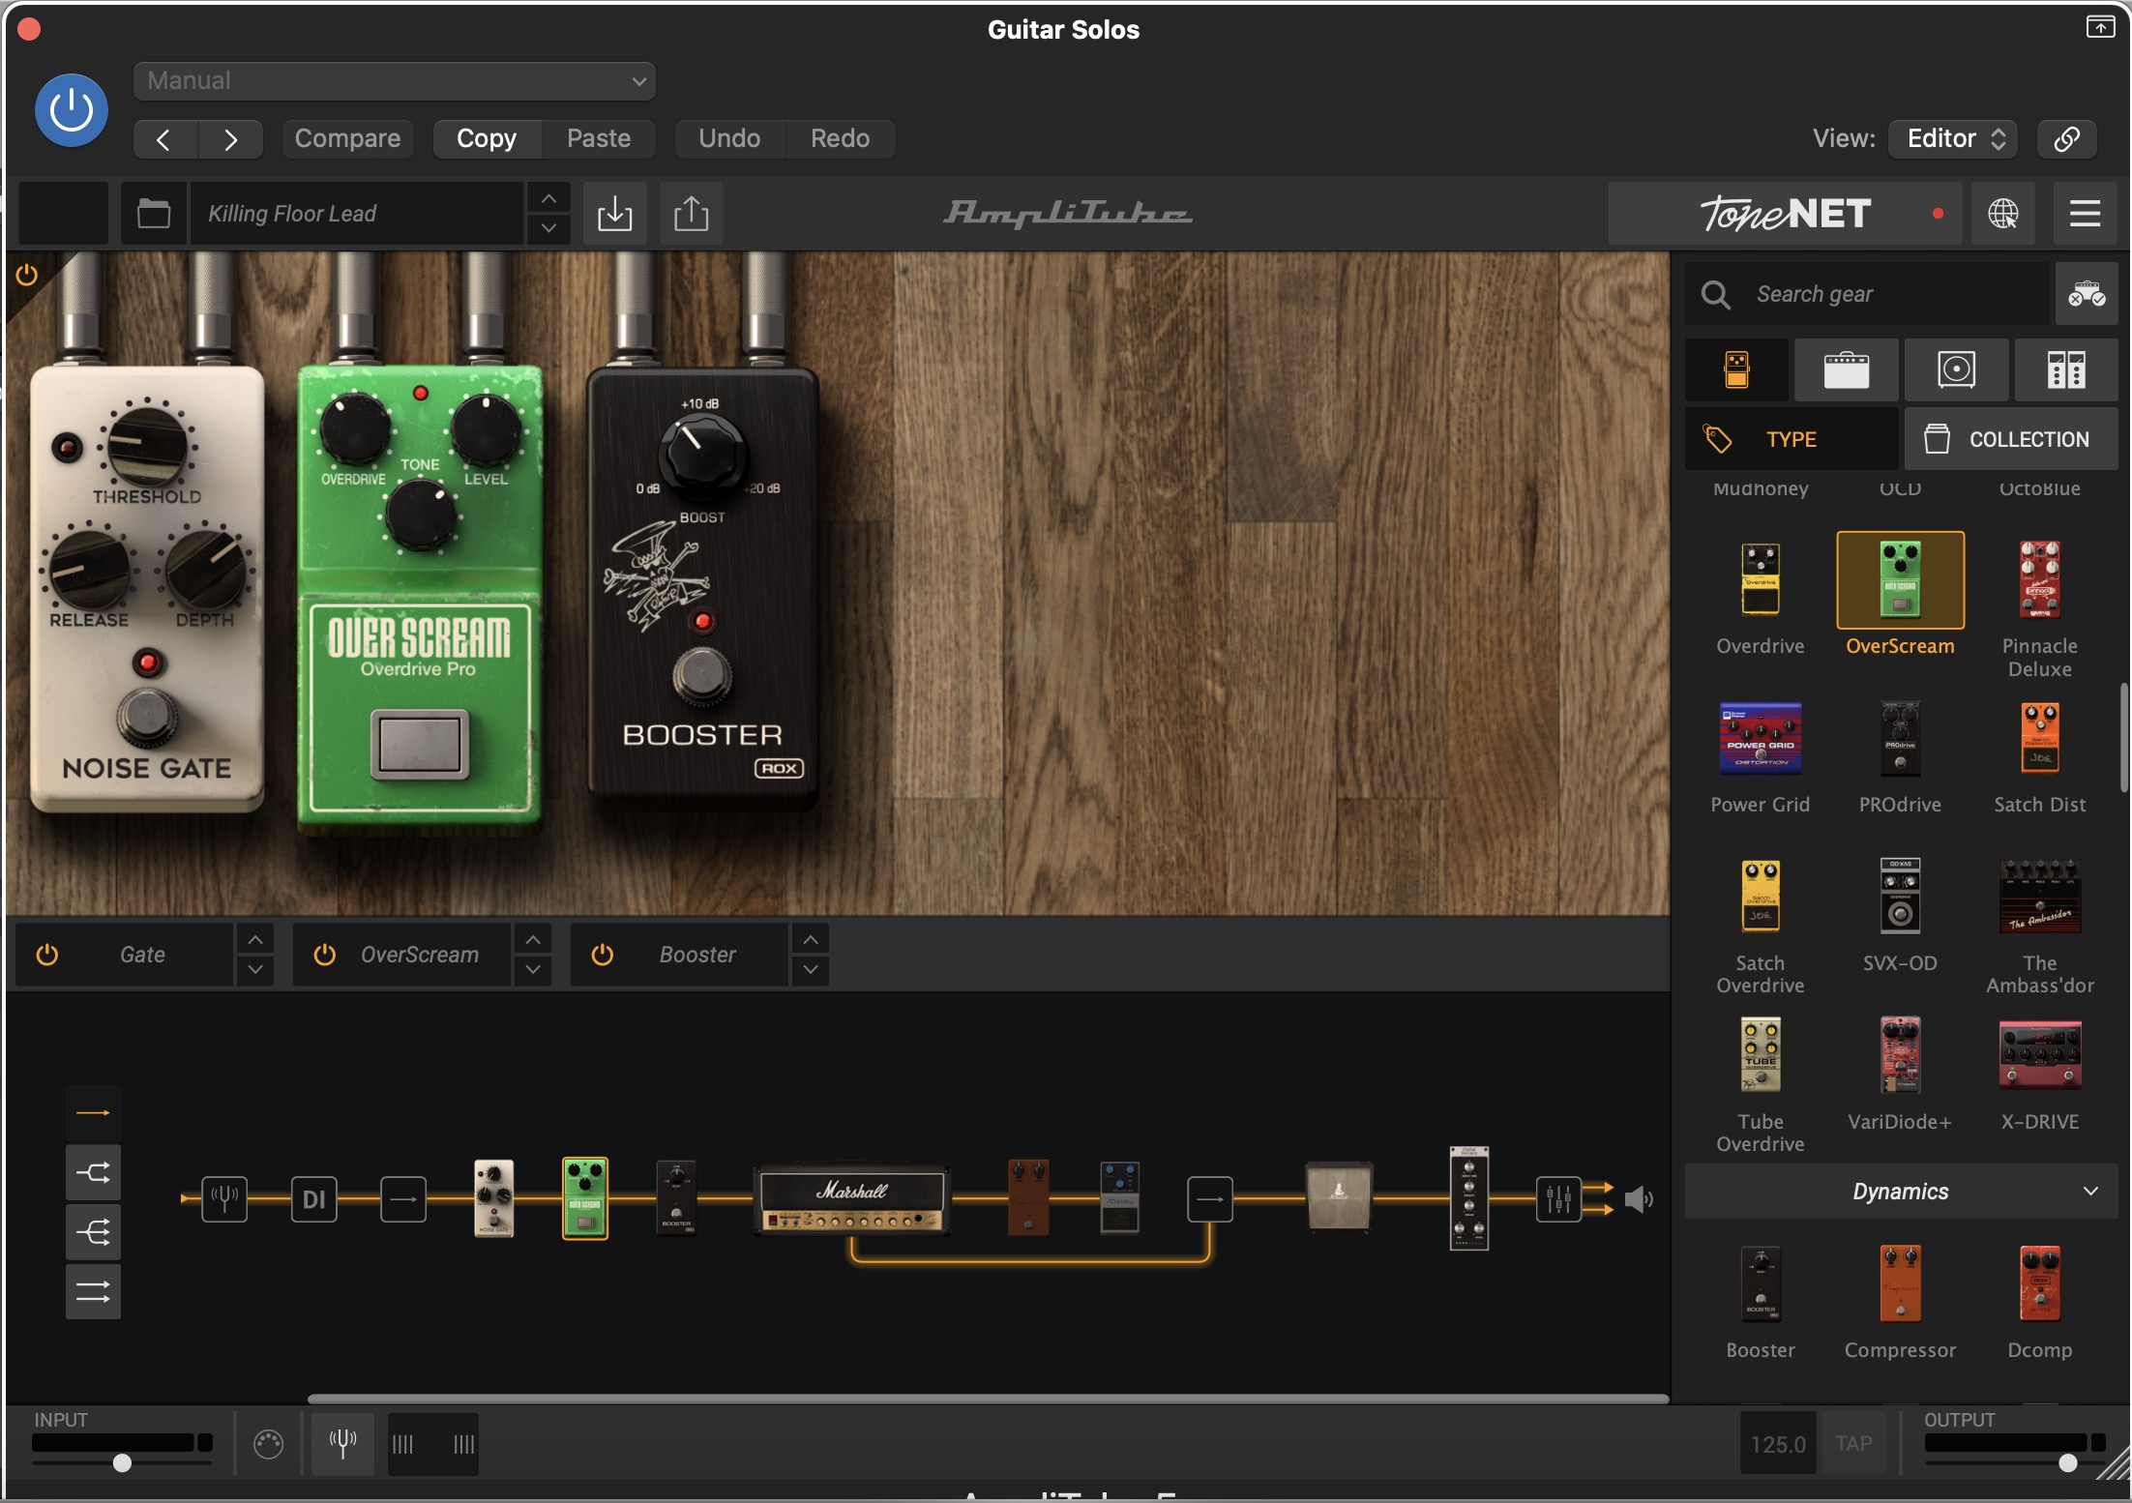
Task: Collapse the Dynamics section
Action: (1901, 1192)
